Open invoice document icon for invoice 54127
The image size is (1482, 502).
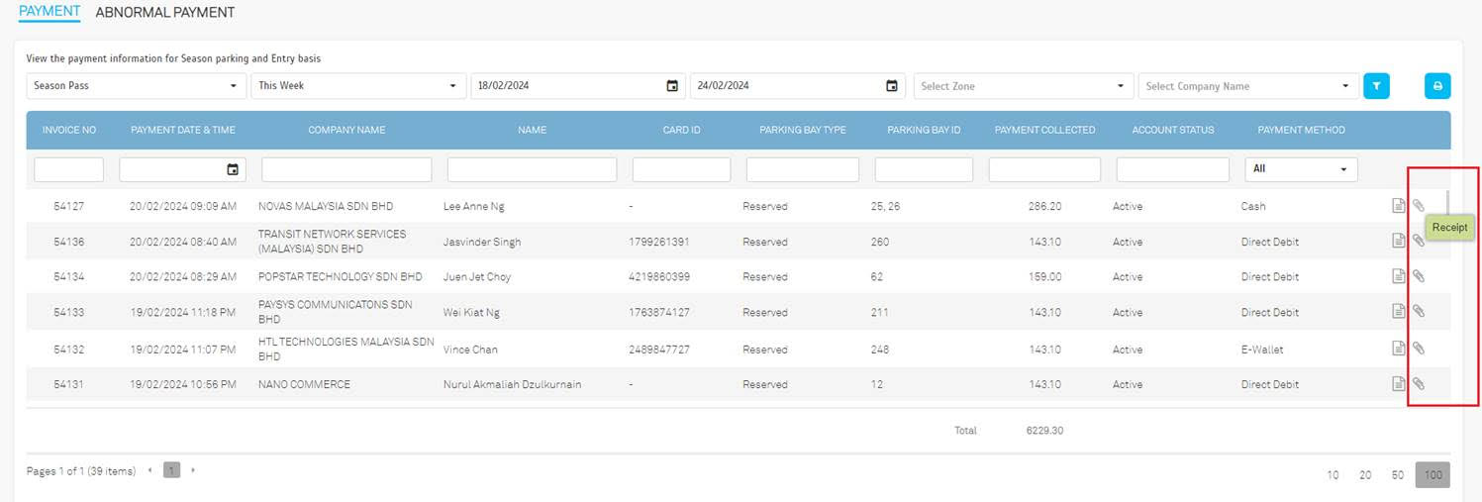tap(1399, 206)
